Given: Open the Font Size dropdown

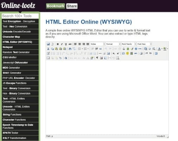Looking at the screenshot, I should (x=144, y=44).
